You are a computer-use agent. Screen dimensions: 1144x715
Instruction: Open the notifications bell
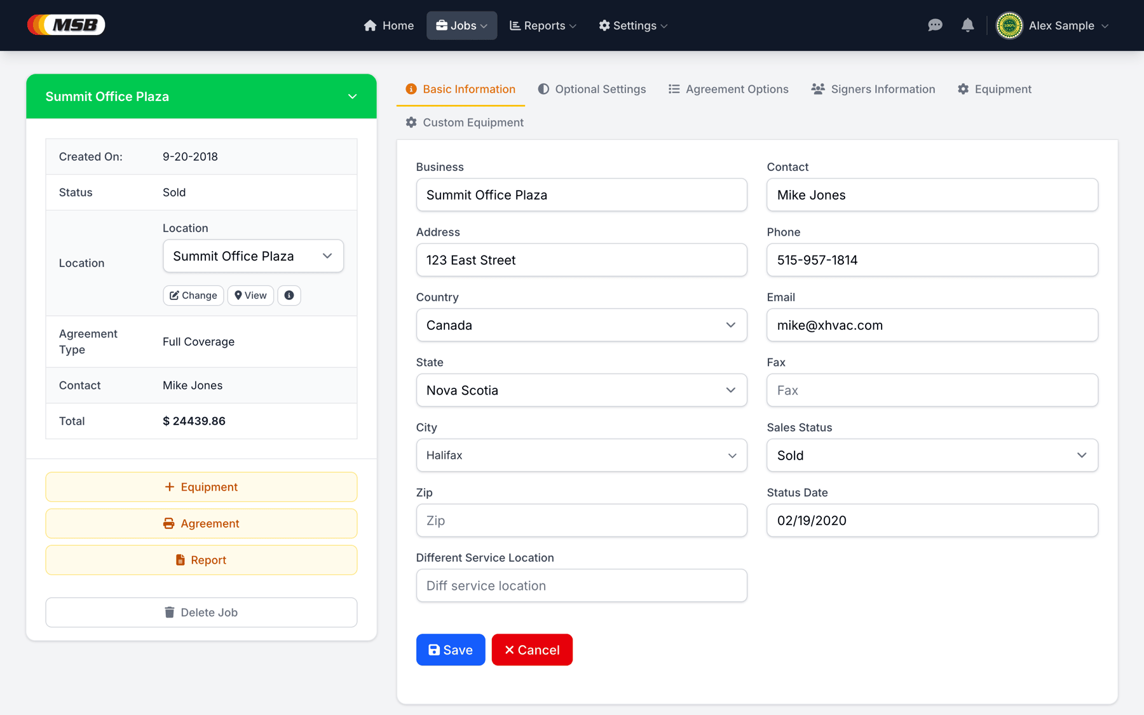point(967,25)
